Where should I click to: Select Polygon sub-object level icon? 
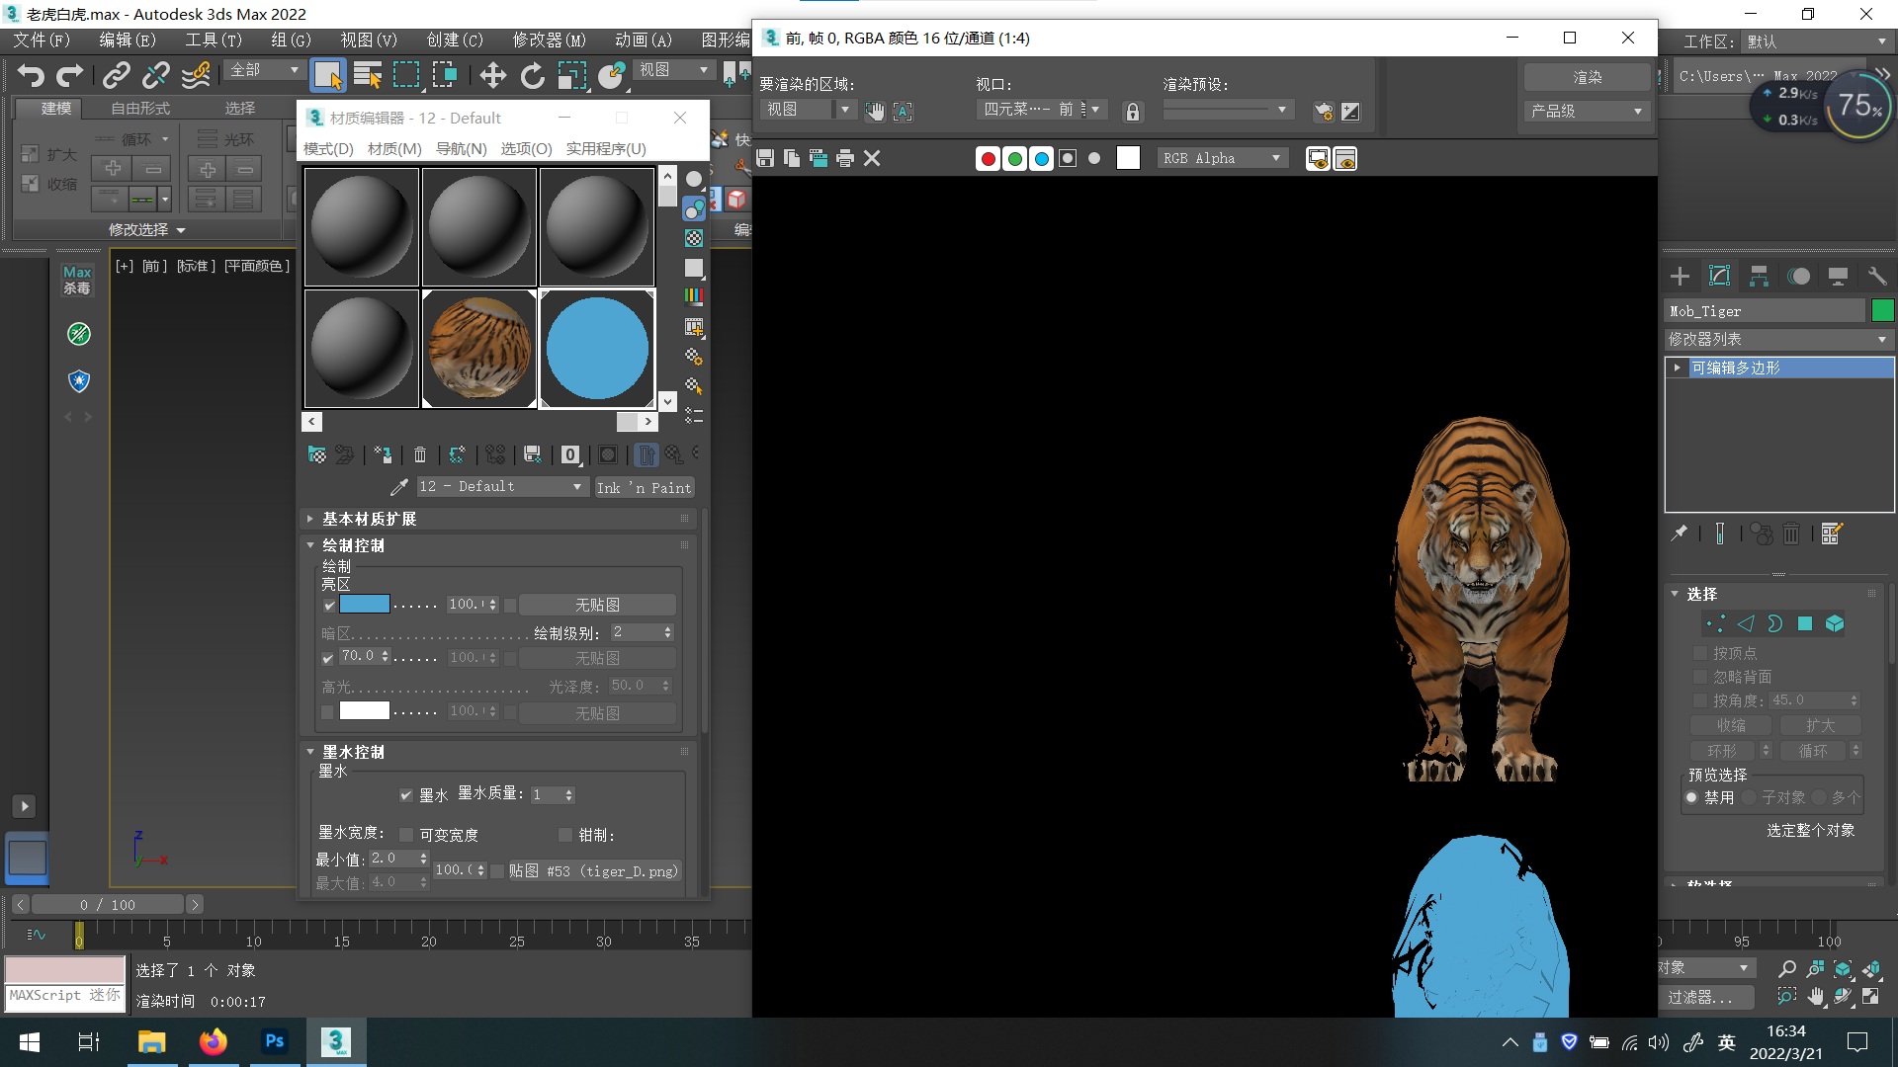click(x=1805, y=623)
